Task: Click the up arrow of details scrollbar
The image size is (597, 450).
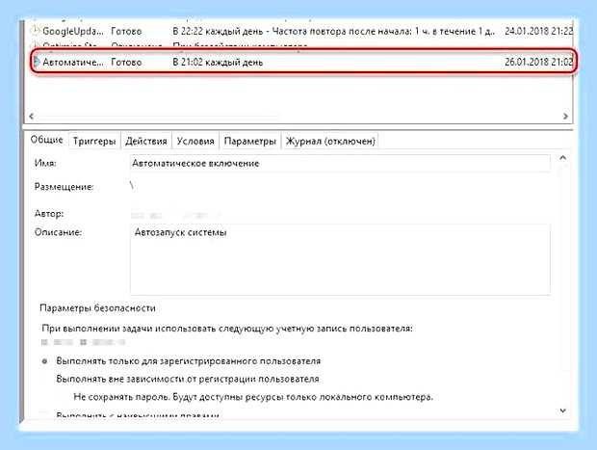Action: point(563,158)
